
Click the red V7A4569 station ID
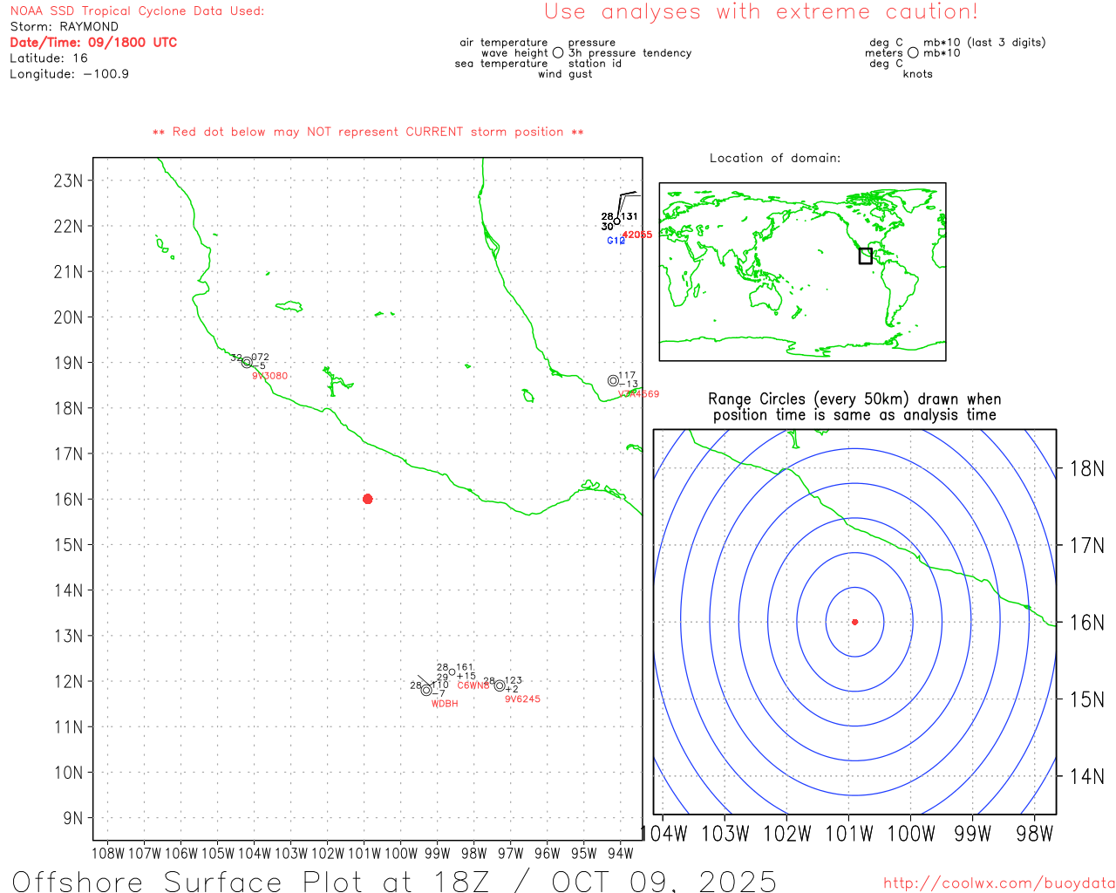point(638,393)
